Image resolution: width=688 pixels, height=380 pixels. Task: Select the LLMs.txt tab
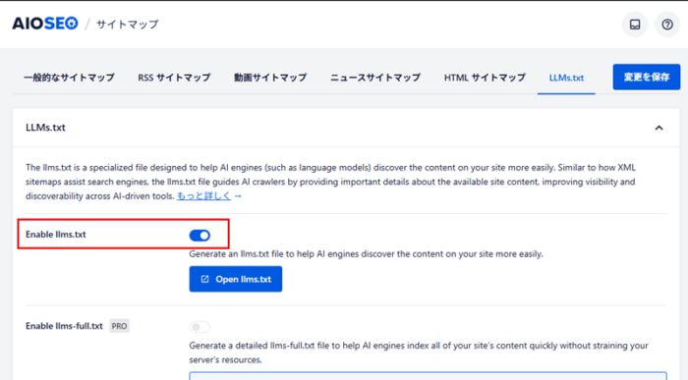tap(566, 78)
